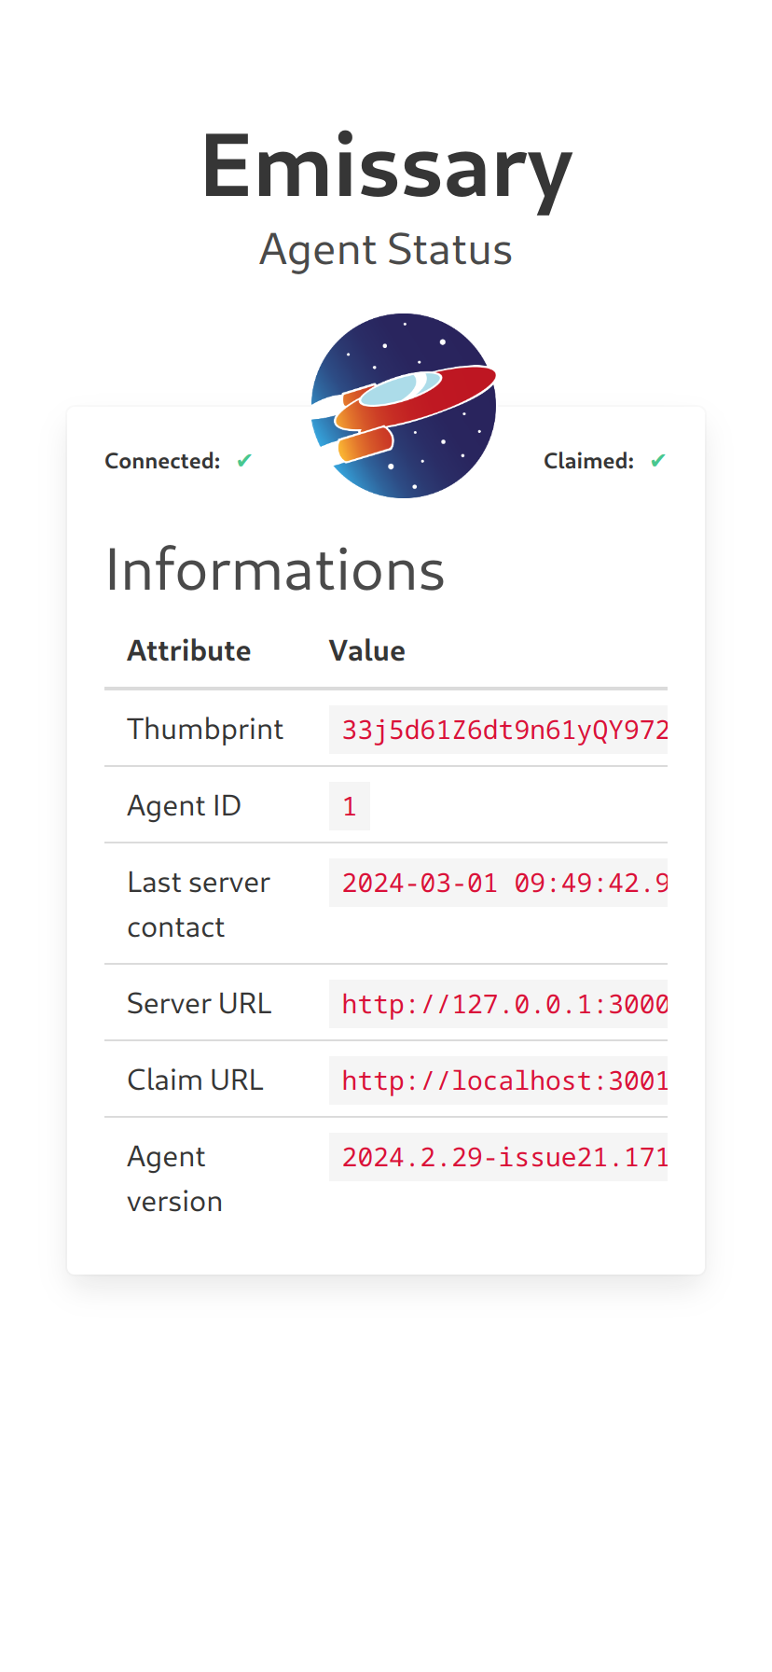
Task: Click the Agent Status subtitle
Action: [x=386, y=250]
